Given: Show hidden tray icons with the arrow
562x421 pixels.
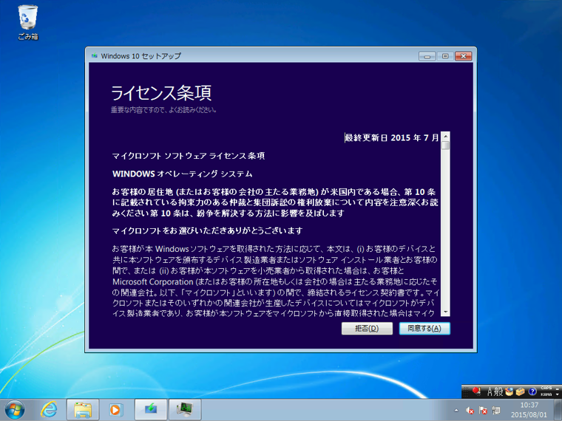Looking at the screenshot, I should pos(456,410).
